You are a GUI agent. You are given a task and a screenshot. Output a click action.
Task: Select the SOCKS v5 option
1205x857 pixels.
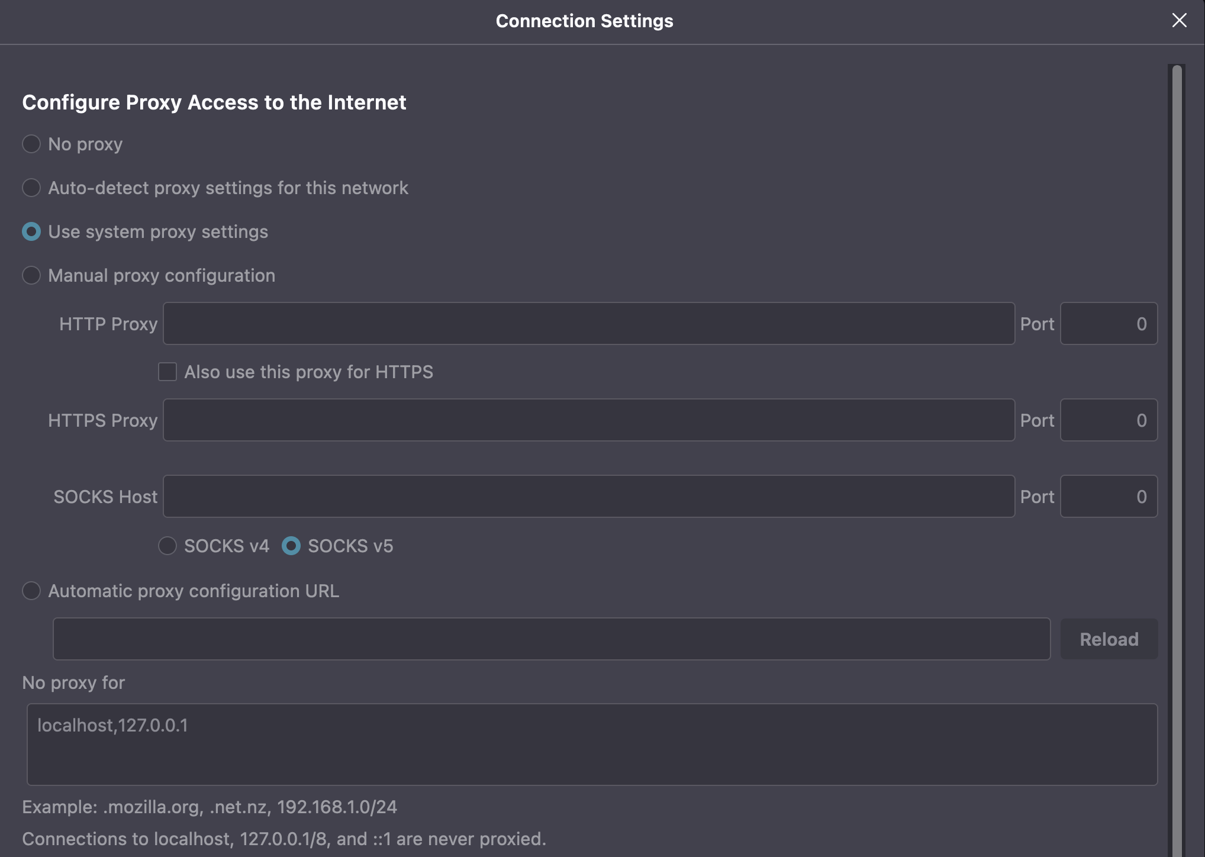pyautogui.click(x=291, y=546)
